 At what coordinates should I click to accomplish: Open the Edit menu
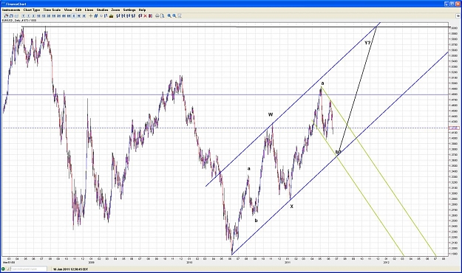78,10
